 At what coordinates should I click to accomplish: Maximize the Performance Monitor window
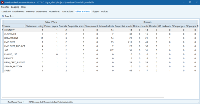point(190,2)
